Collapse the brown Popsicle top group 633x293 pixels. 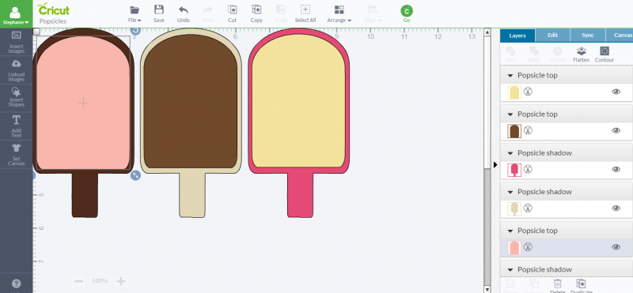tap(510, 115)
